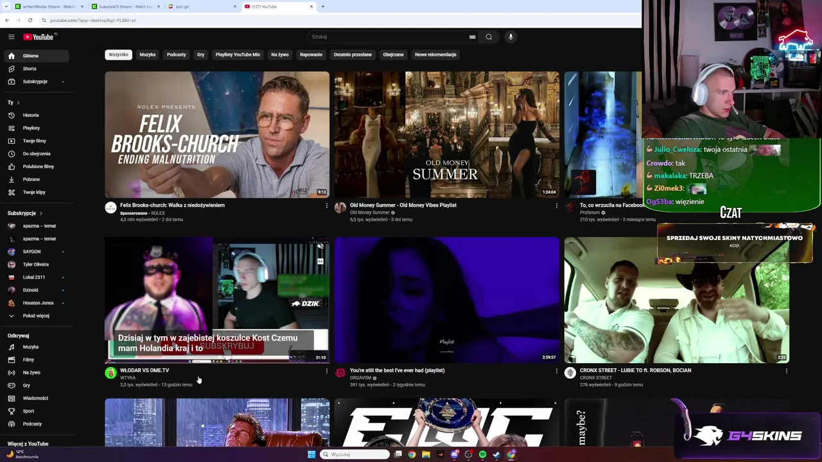Open Discord from the taskbar

454,454
